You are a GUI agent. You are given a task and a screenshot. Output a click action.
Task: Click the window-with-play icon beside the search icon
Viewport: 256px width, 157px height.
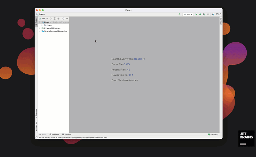217,14
